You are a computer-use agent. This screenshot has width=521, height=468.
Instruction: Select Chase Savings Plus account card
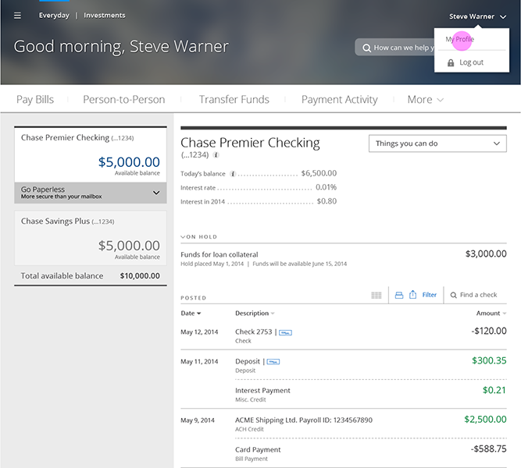click(91, 238)
